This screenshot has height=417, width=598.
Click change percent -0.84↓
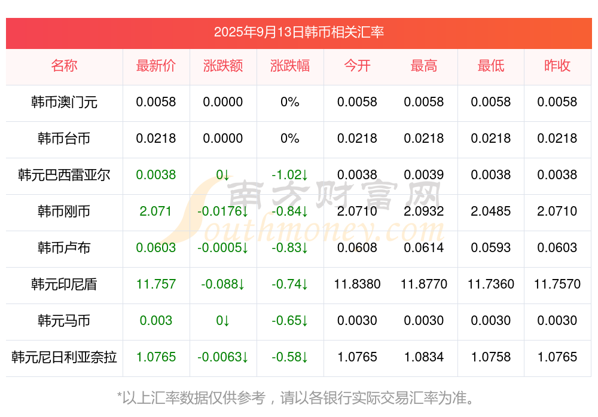290,211
